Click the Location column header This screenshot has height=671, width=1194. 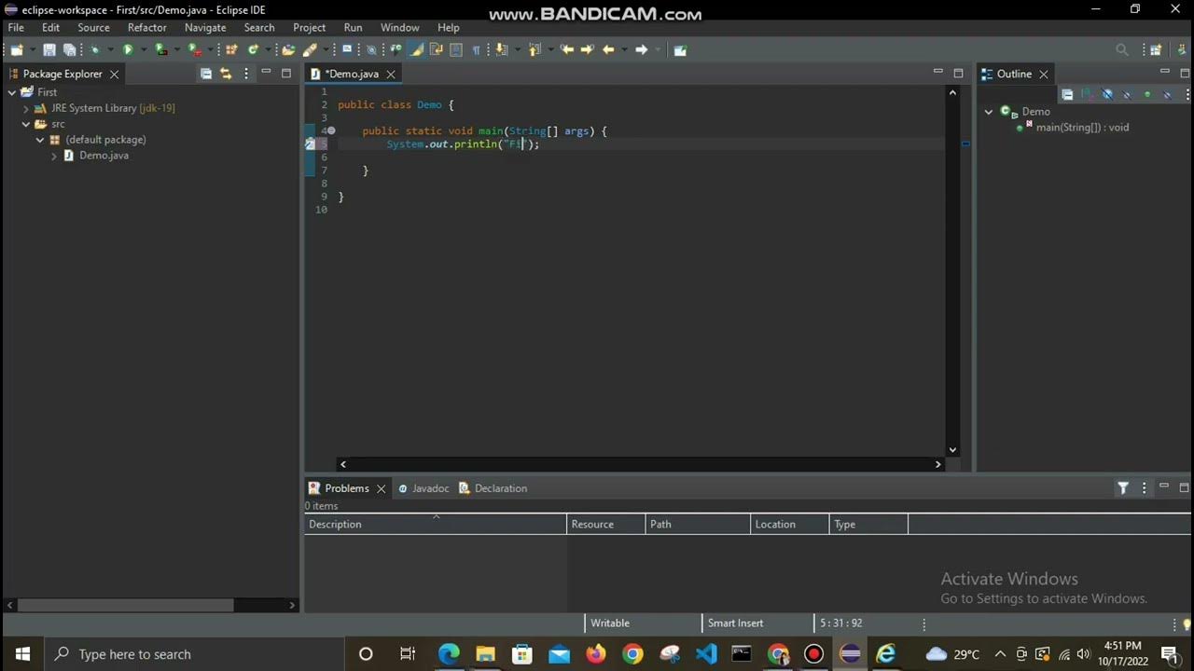tap(790, 524)
